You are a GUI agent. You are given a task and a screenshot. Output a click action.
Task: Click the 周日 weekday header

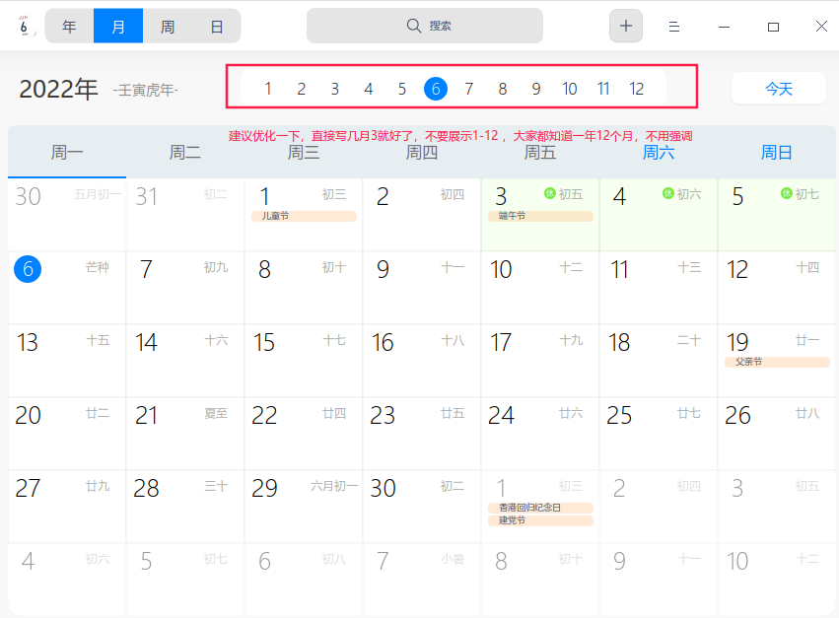point(777,153)
